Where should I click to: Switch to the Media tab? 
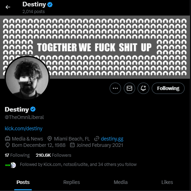(x=121, y=182)
